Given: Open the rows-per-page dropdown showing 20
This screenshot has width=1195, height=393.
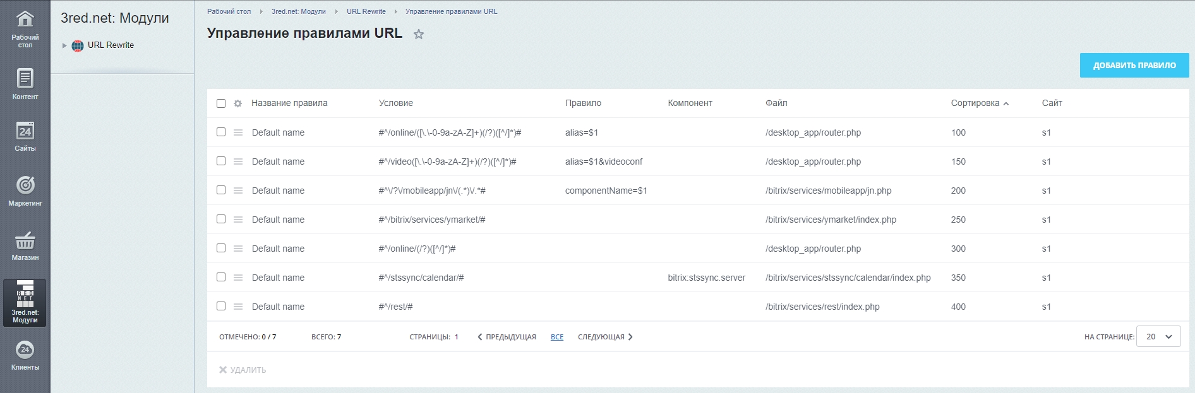Looking at the screenshot, I should 1158,337.
